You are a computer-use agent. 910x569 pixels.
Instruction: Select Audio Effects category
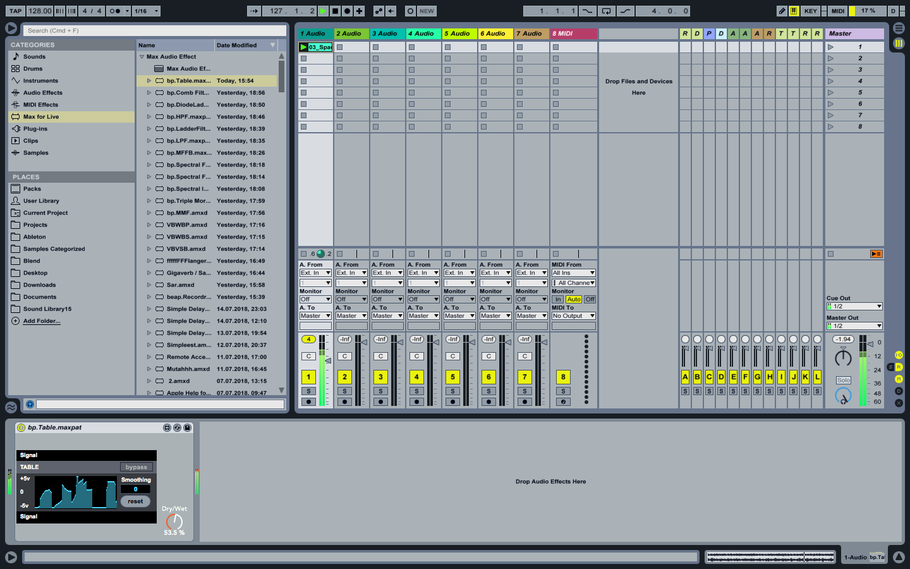coord(42,93)
